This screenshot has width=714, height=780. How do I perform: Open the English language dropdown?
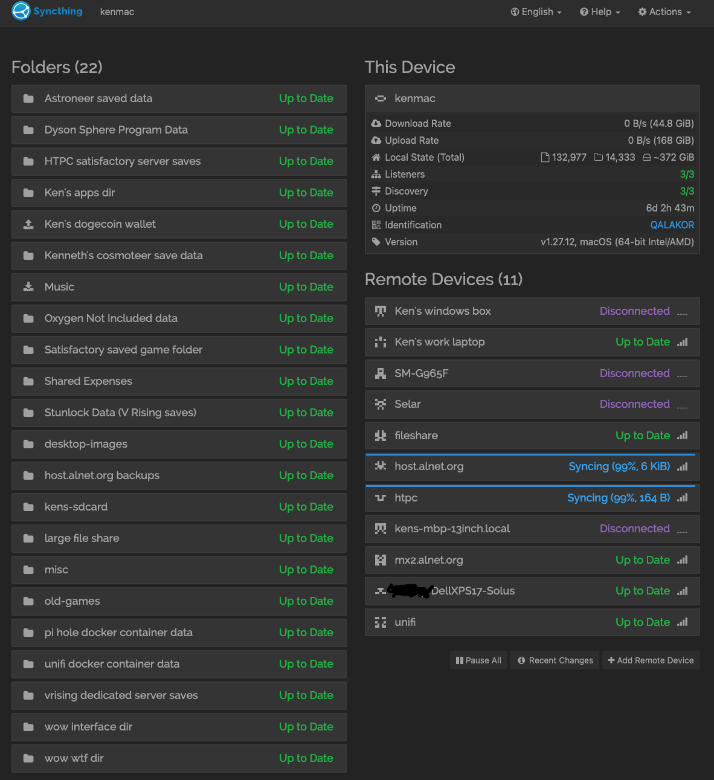[536, 12]
